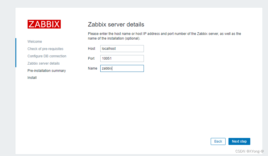Click the Zabbix server details heading
The height and width of the screenshot is (156, 268).
click(x=116, y=24)
